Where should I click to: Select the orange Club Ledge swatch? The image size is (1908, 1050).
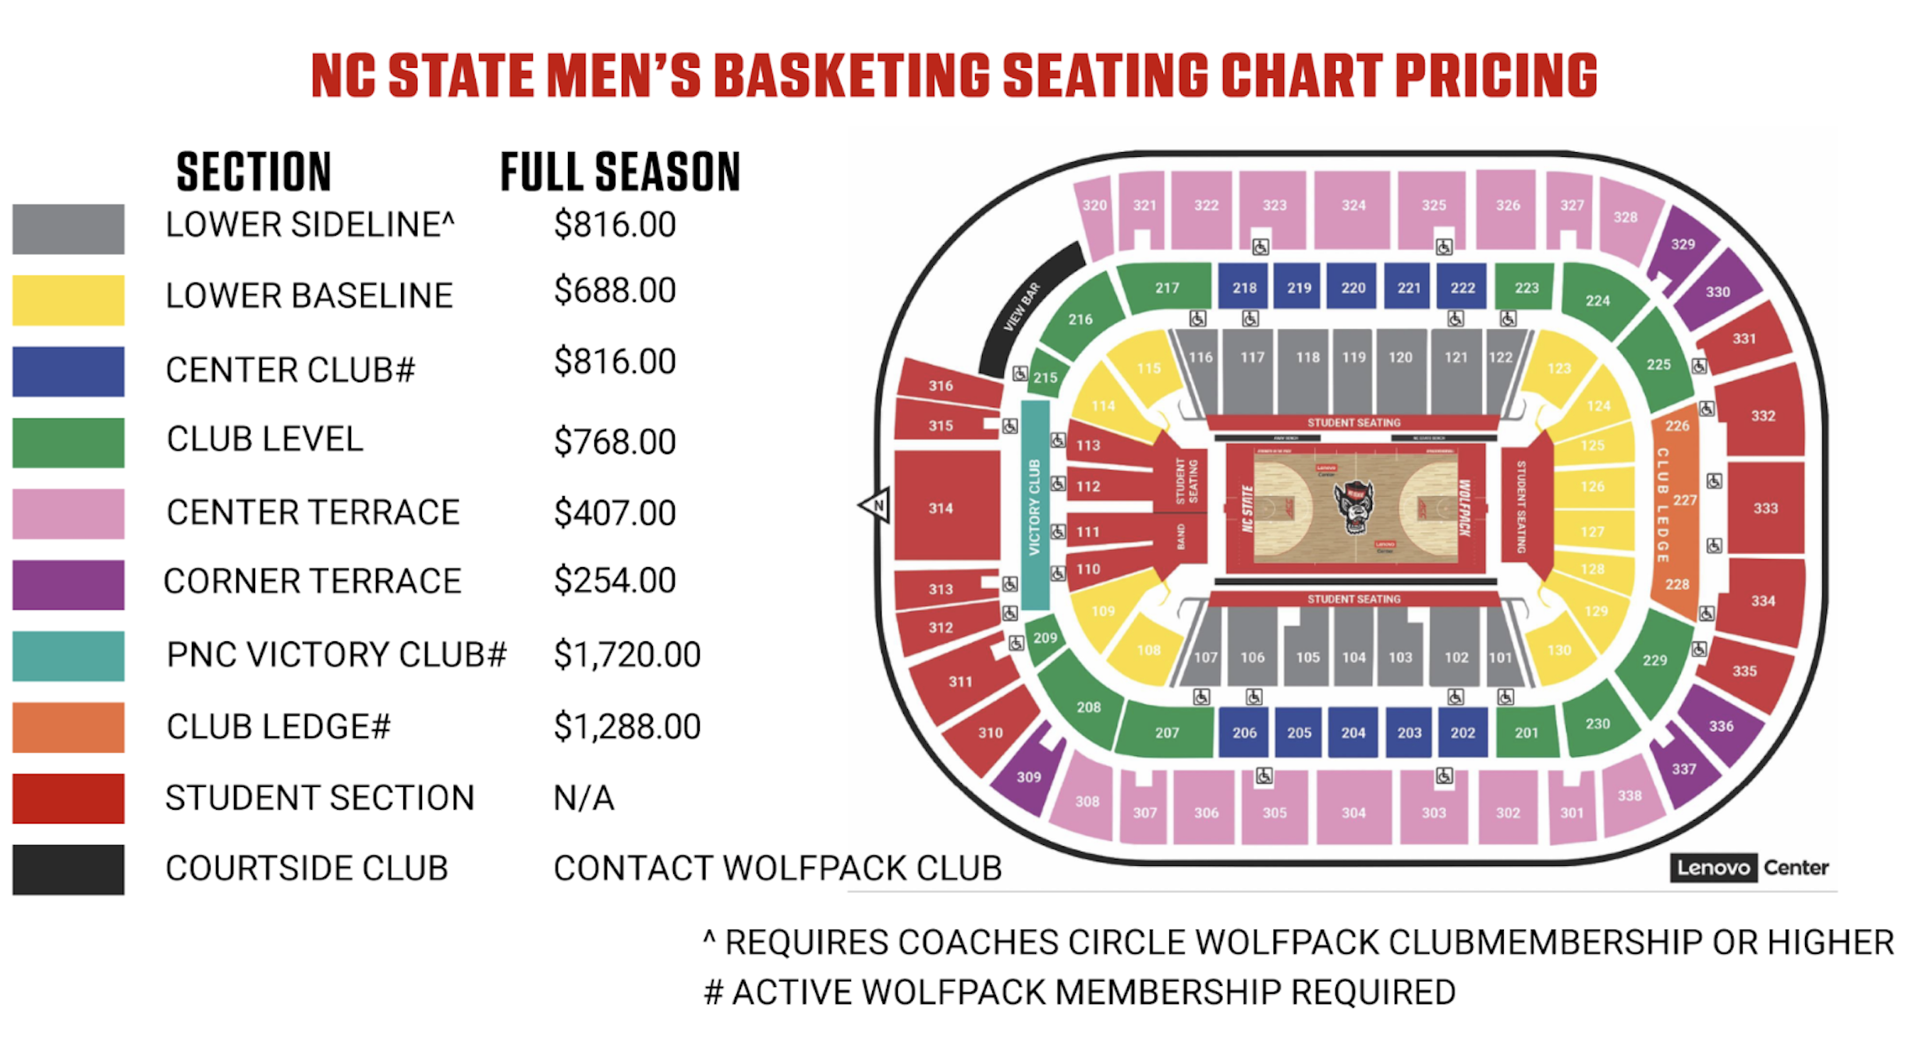tap(69, 727)
